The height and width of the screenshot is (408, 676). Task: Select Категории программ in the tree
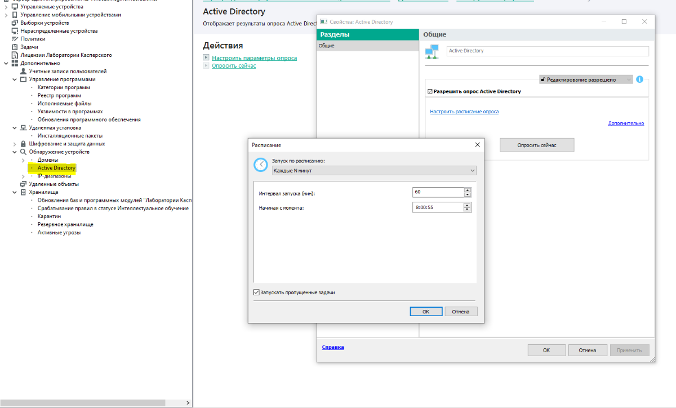(64, 87)
